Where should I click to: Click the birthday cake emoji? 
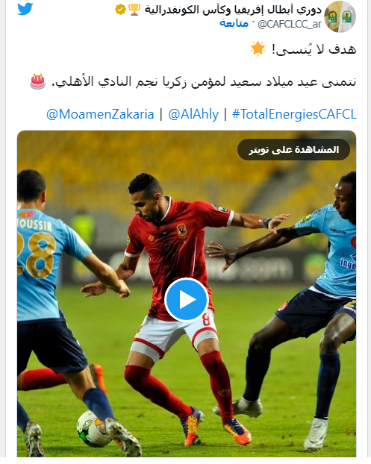(x=38, y=81)
